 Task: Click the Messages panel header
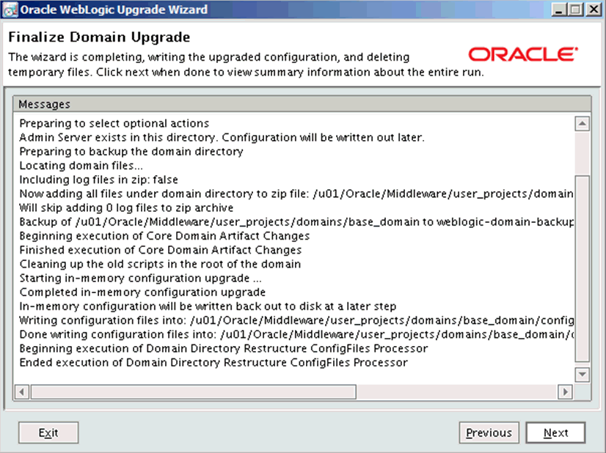pyautogui.click(x=302, y=104)
